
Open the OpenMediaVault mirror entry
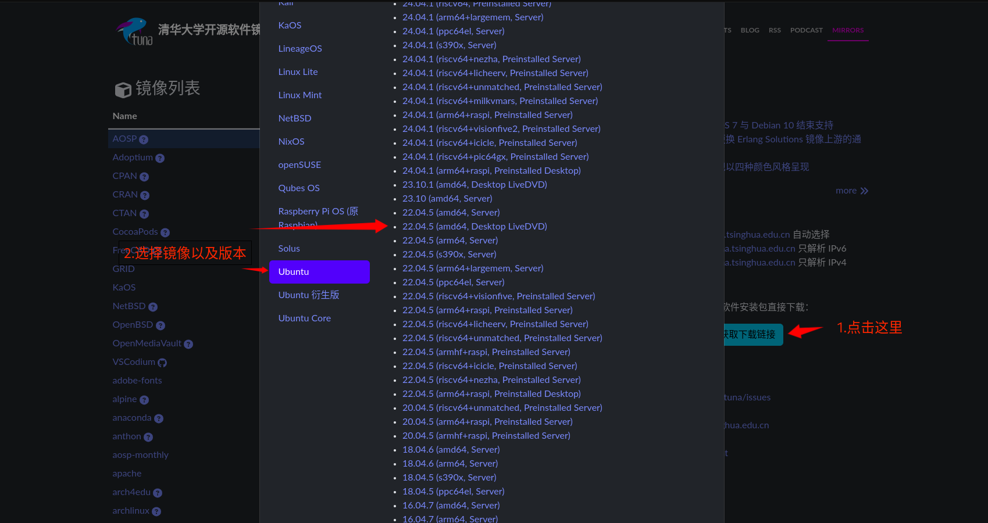[147, 343]
